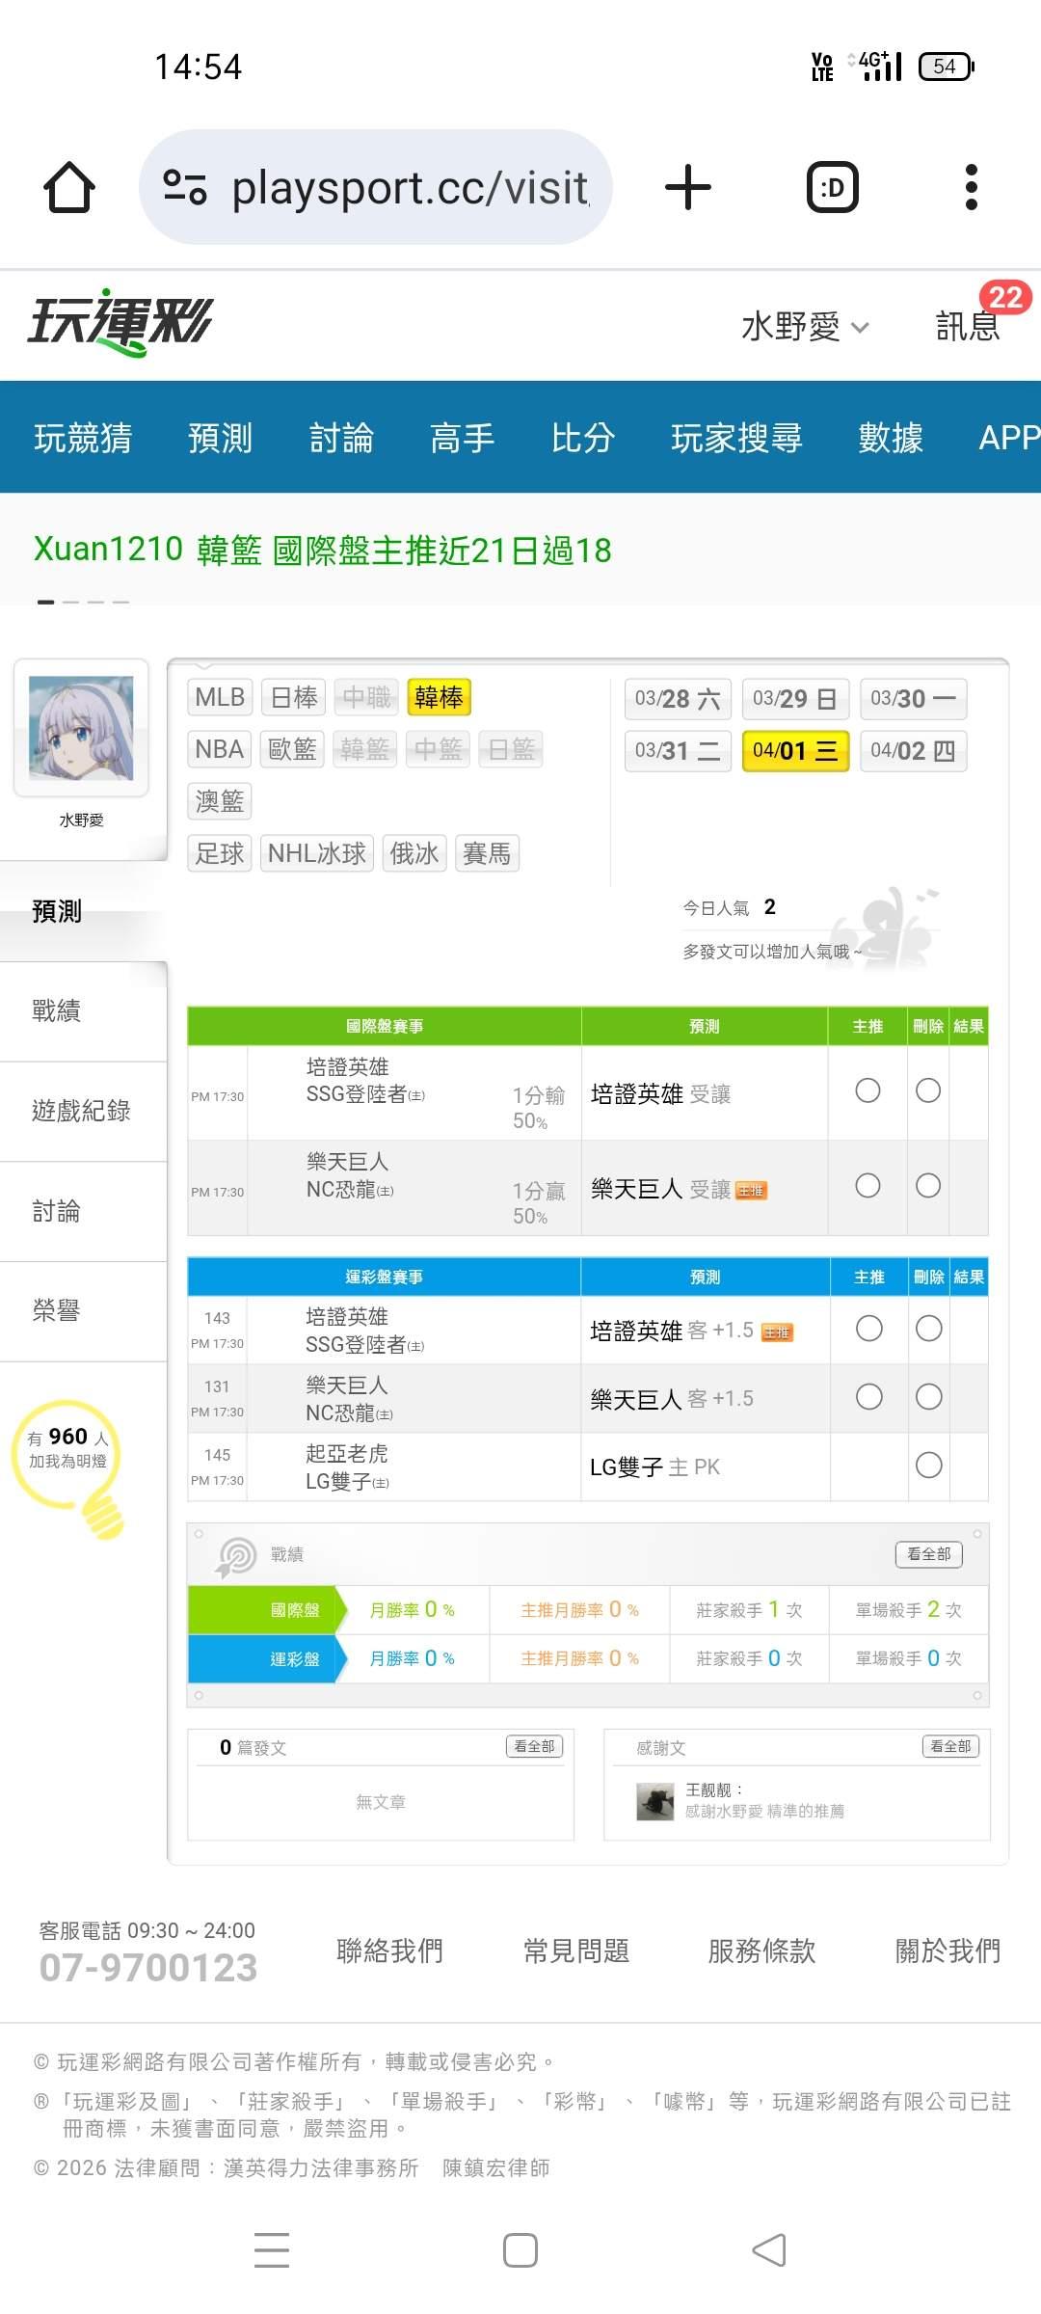This screenshot has height=2314, width=1041.
Task: Open the 預測 nav menu item
Action: 220,438
